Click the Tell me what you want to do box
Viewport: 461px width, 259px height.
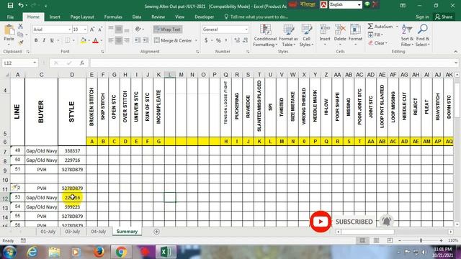[256, 17]
